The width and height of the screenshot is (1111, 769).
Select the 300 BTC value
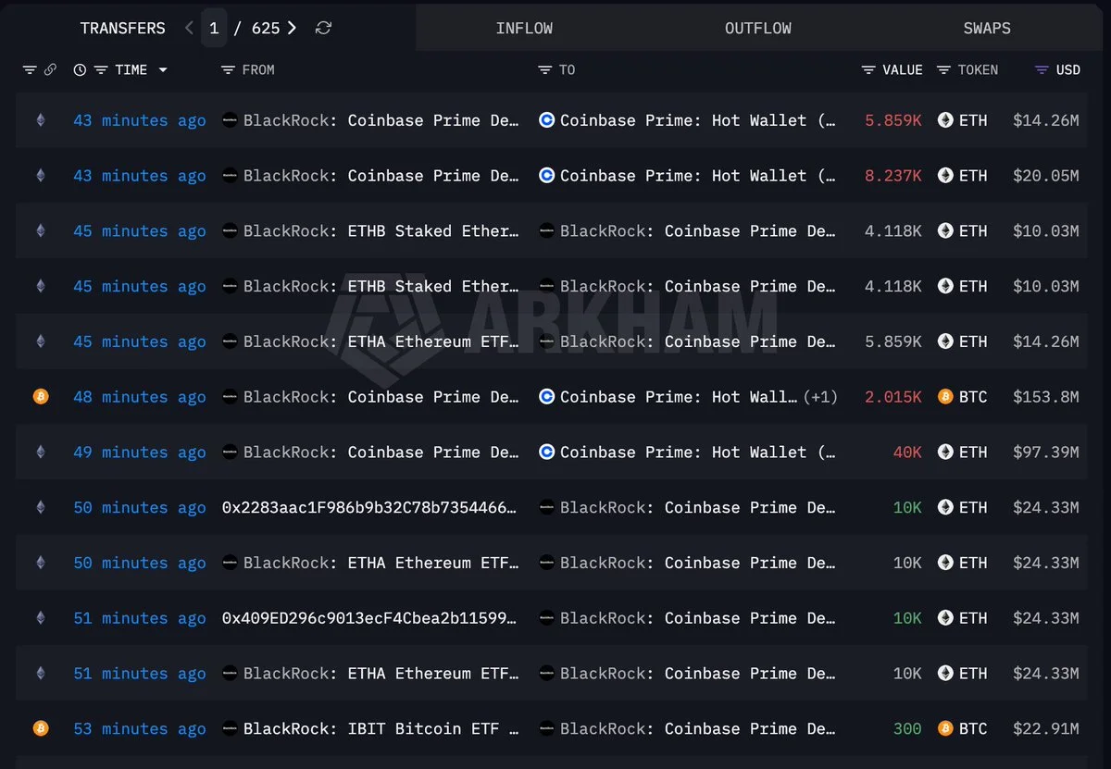pos(907,729)
